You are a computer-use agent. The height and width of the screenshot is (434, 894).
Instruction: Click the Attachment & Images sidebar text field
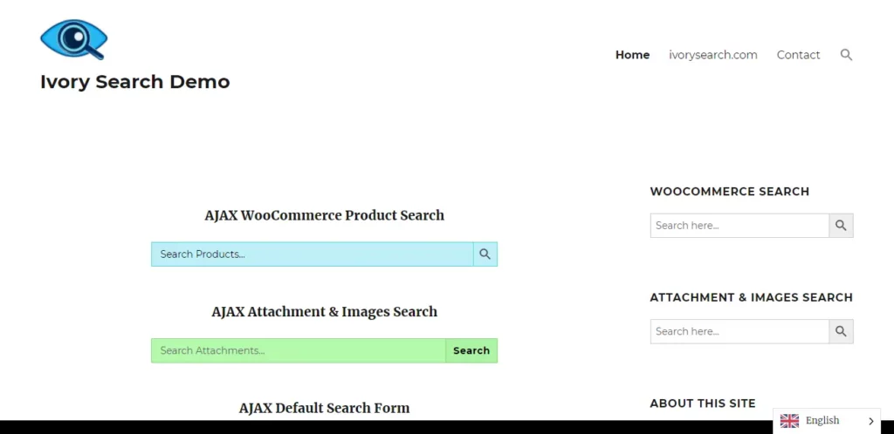739,331
